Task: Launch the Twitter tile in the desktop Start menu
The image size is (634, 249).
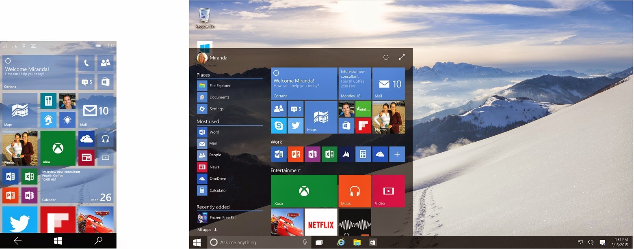Action: click(x=296, y=126)
